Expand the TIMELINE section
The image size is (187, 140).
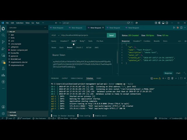[13, 115]
